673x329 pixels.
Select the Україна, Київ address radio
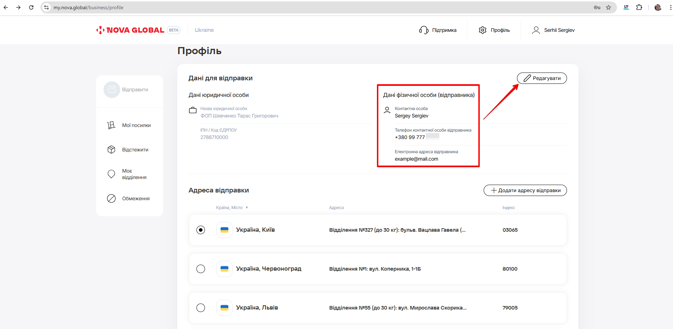point(201,230)
